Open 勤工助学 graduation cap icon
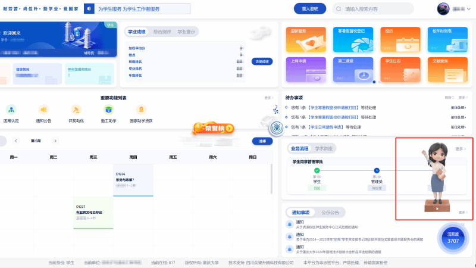The height and width of the screenshot is (268, 476). pyautogui.click(x=108, y=110)
